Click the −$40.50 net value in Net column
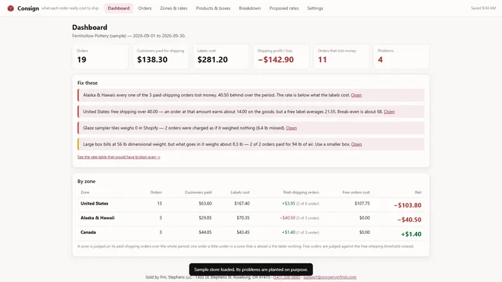The height and width of the screenshot is (282, 502). 409,219
